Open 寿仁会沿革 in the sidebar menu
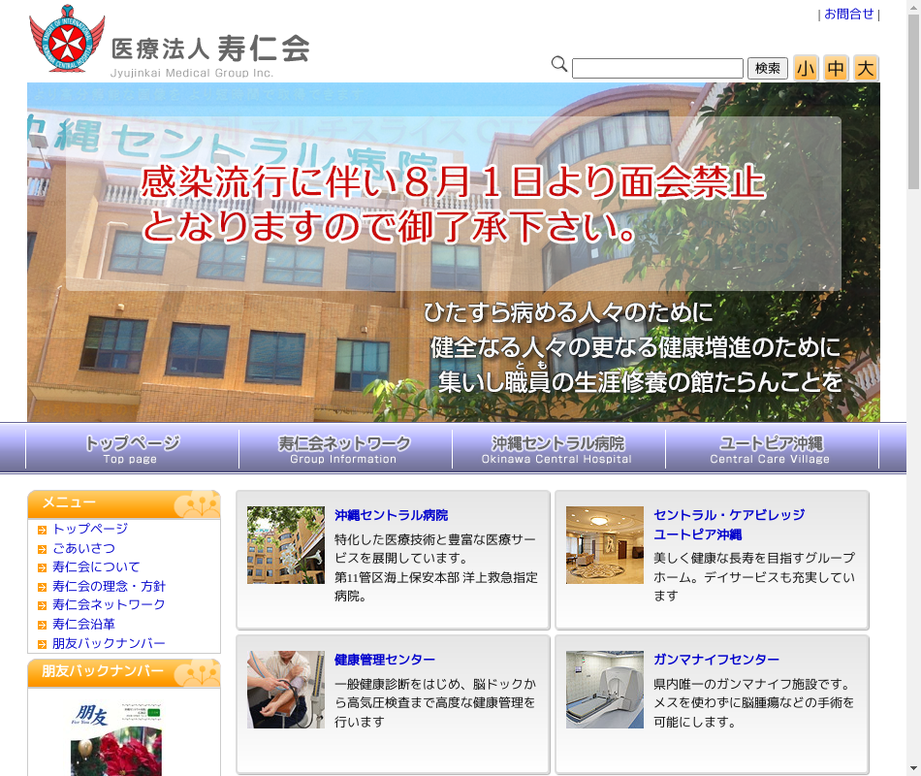 click(x=83, y=624)
